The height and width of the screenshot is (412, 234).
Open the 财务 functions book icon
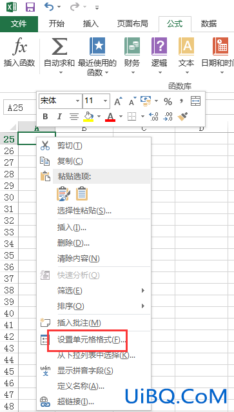coord(132,46)
